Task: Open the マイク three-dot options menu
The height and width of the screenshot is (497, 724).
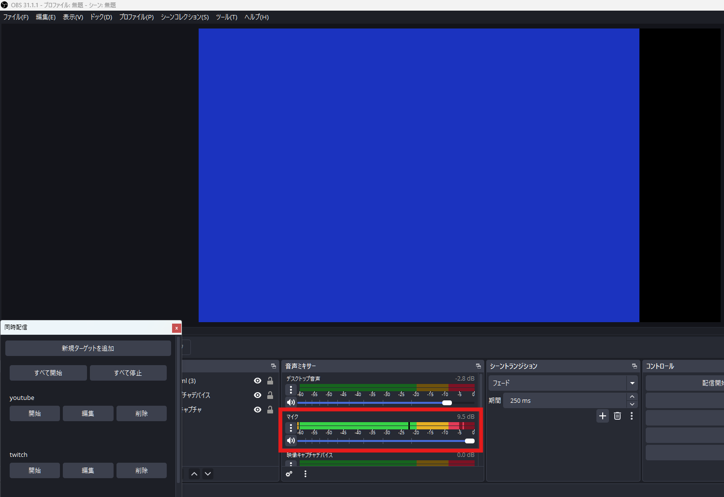Action: (291, 428)
